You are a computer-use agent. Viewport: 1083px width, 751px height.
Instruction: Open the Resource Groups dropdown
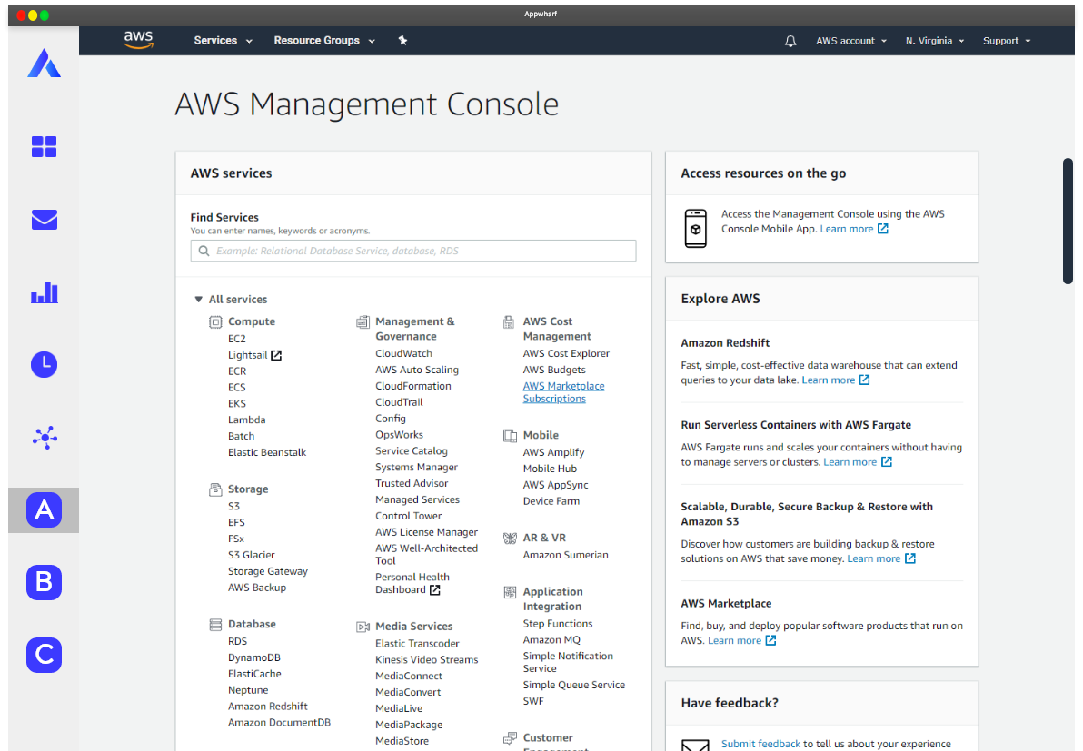pyautogui.click(x=324, y=41)
